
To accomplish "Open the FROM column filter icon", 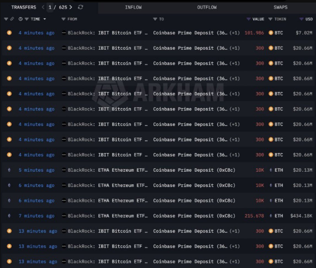I will (63, 19).
